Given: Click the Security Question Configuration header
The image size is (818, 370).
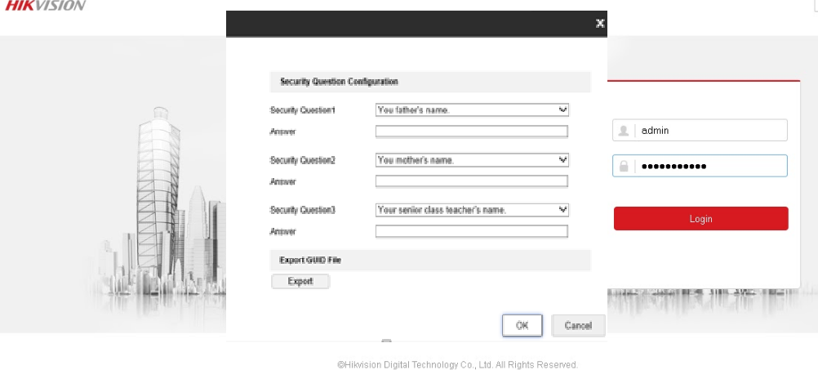Looking at the screenshot, I should [x=339, y=82].
